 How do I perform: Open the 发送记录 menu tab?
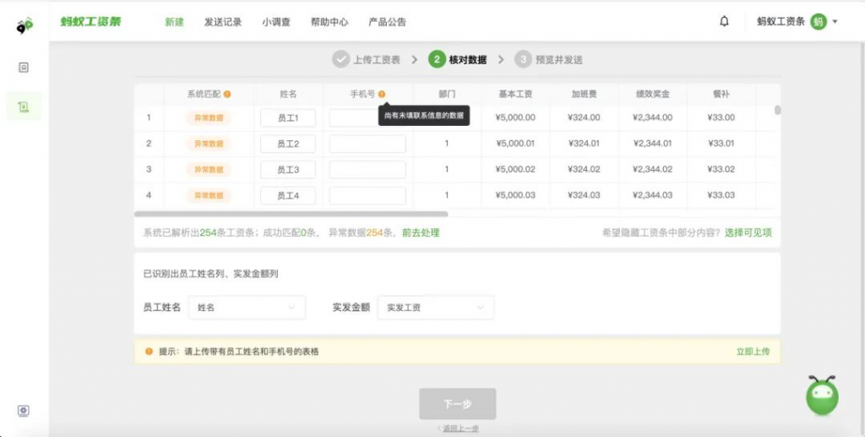pos(223,22)
